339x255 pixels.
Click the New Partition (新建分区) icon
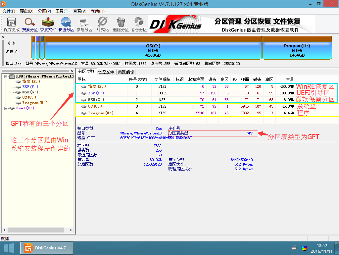tap(84, 25)
